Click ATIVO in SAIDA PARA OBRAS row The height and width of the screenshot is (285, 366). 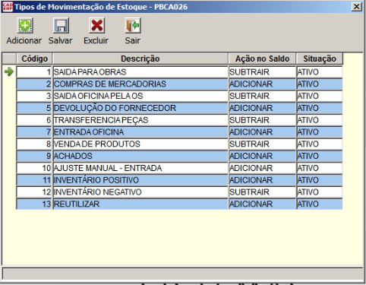coord(320,72)
